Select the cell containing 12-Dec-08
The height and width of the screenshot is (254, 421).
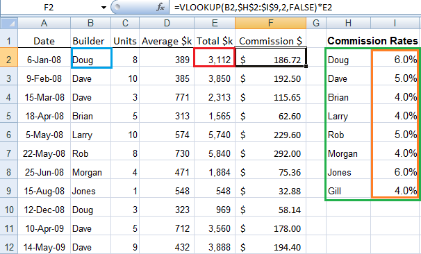(44, 208)
